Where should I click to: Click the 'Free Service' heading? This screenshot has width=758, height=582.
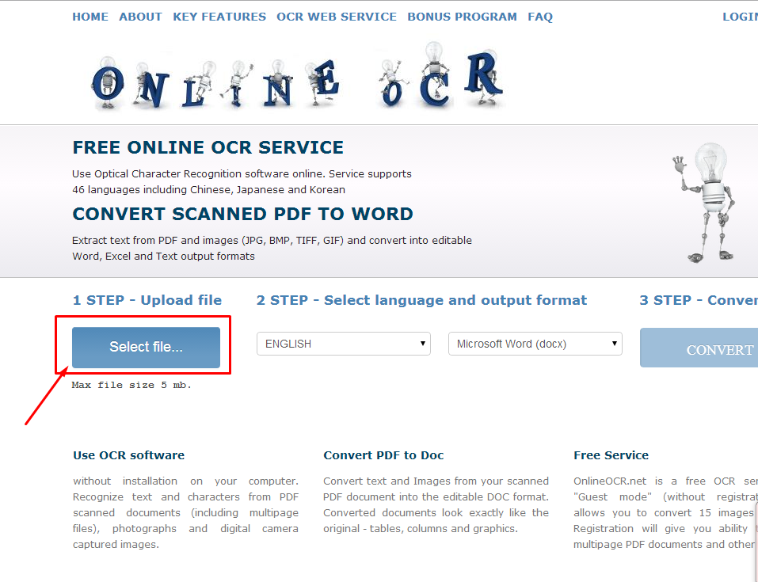point(611,455)
